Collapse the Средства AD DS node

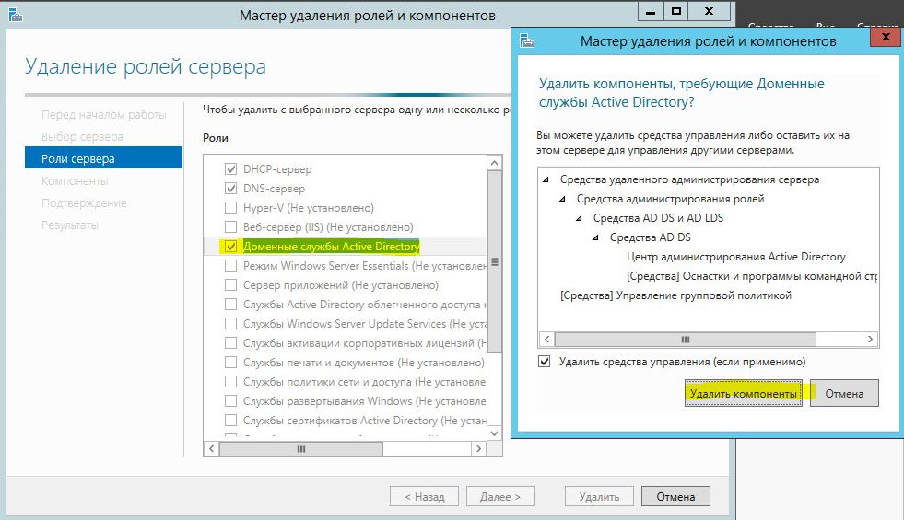coord(595,237)
